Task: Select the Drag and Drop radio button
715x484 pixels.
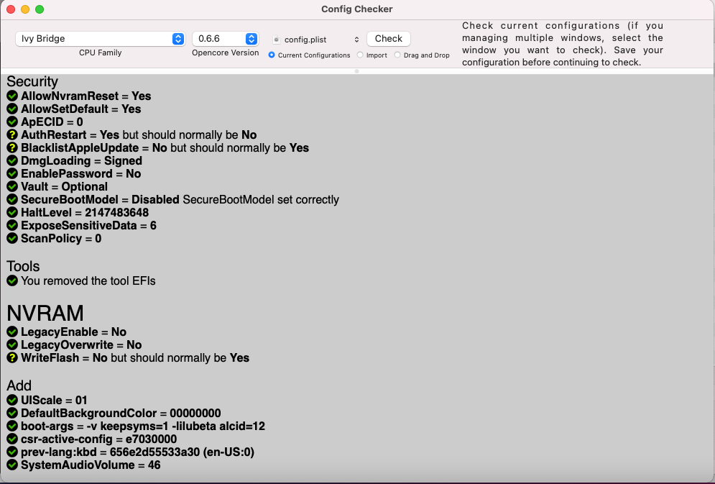Action: click(397, 55)
